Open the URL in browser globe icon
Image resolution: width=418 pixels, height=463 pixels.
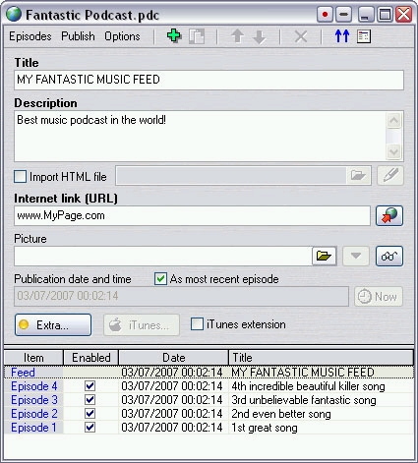(x=389, y=215)
